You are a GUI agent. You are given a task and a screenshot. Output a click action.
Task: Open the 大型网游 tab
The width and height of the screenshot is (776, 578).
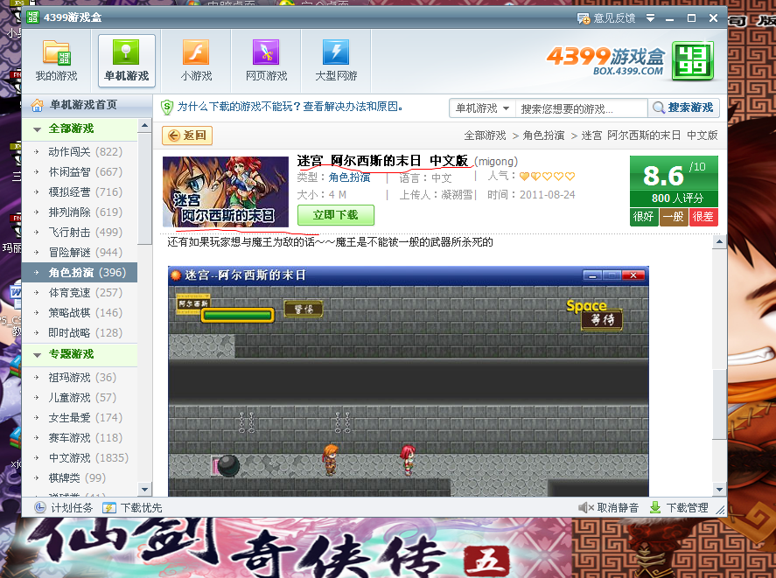(336, 61)
